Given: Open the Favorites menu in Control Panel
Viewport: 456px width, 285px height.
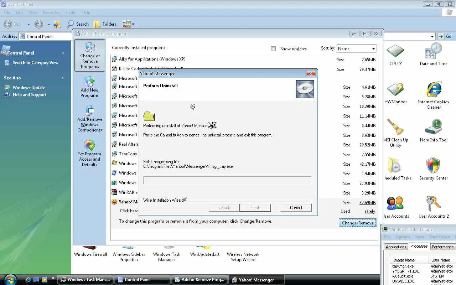Looking at the screenshot, I should [x=51, y=12].
